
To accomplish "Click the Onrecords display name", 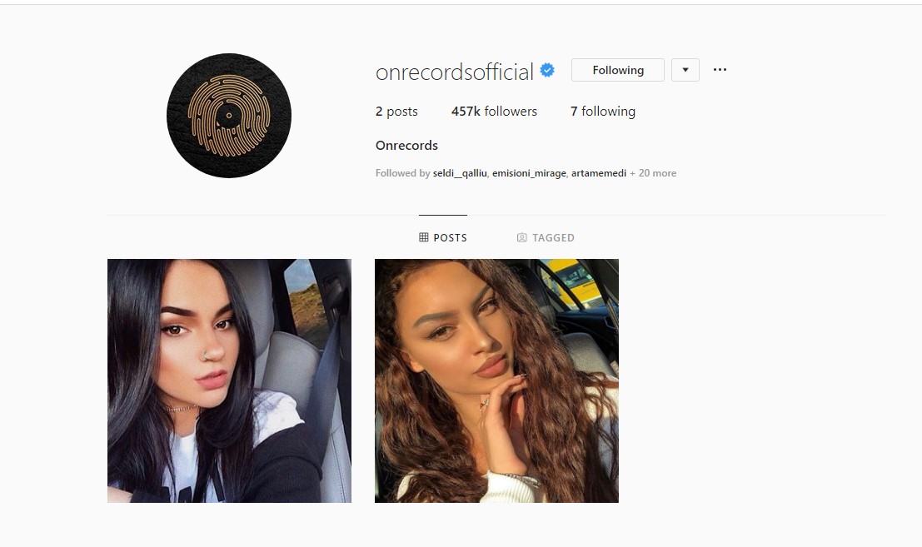I will point(407,145).
